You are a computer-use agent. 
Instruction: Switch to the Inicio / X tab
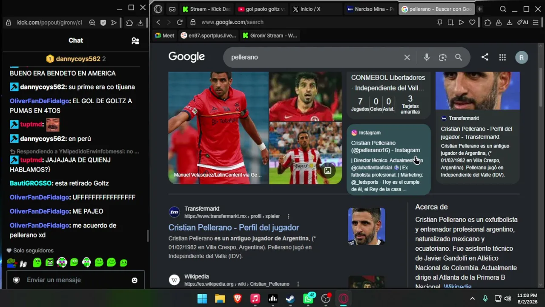tap(317, 9)
